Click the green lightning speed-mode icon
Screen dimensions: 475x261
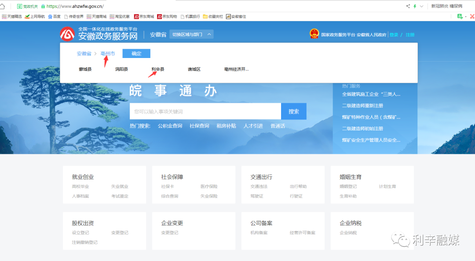pos(415,7)
